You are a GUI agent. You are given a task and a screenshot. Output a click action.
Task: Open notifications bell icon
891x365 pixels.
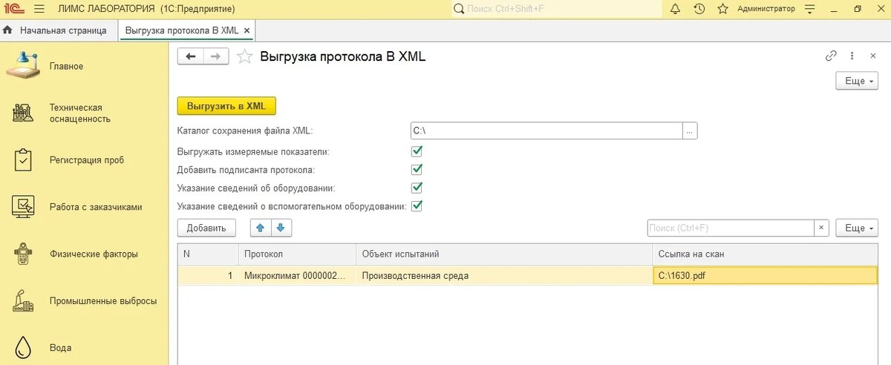coord(675,9)
